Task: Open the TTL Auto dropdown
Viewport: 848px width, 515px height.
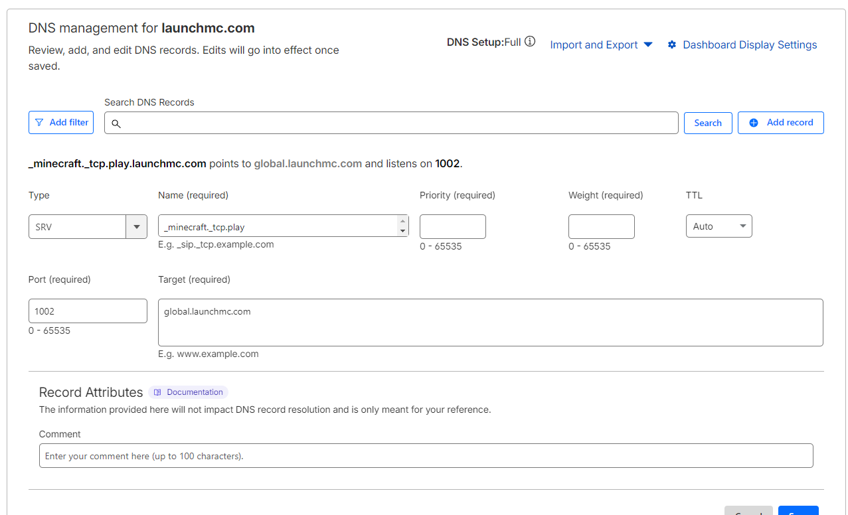Action: click(x=719, y=226)
